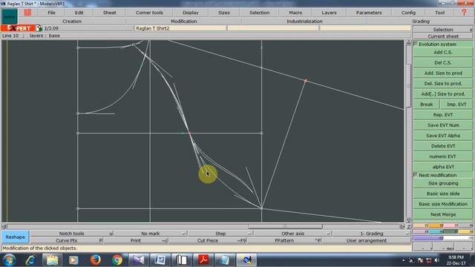Open the No mark dropdown
The image size is (475, 267).
[x=150, y=234]
